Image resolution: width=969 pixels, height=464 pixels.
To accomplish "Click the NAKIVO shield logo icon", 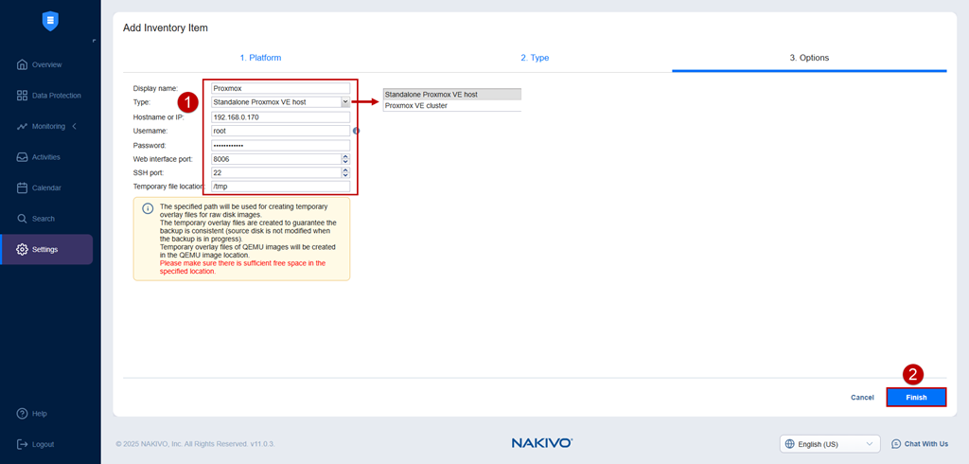I will [50, 21].
